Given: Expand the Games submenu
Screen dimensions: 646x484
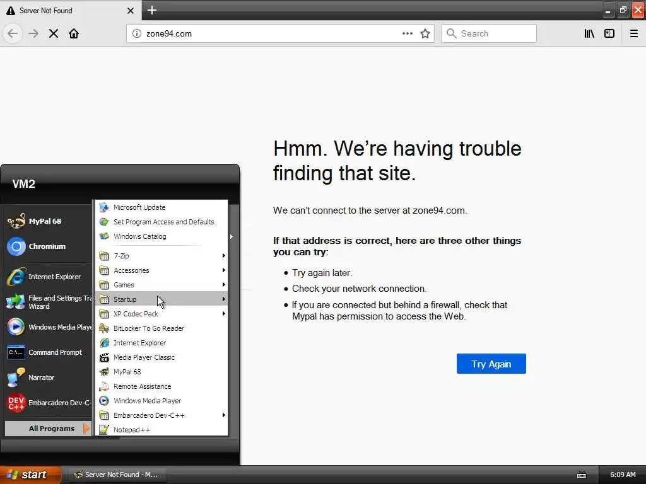Looking at the screenshot, I should 161,285.
